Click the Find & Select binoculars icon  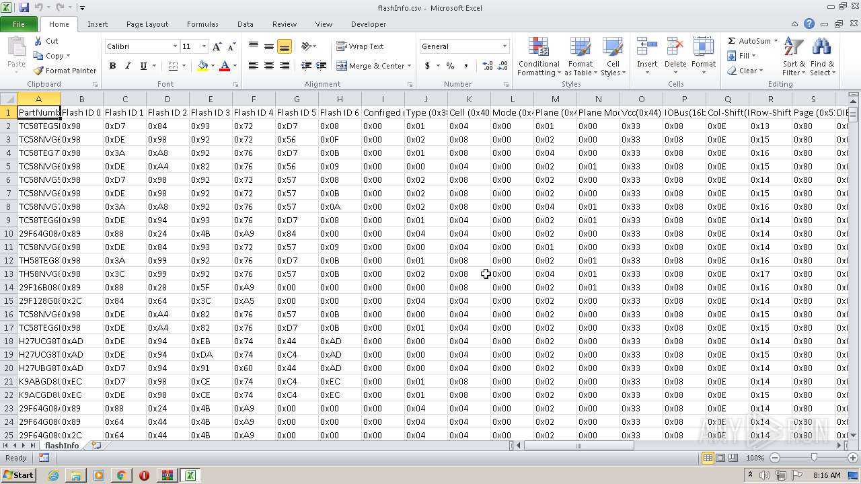[821, 56]
